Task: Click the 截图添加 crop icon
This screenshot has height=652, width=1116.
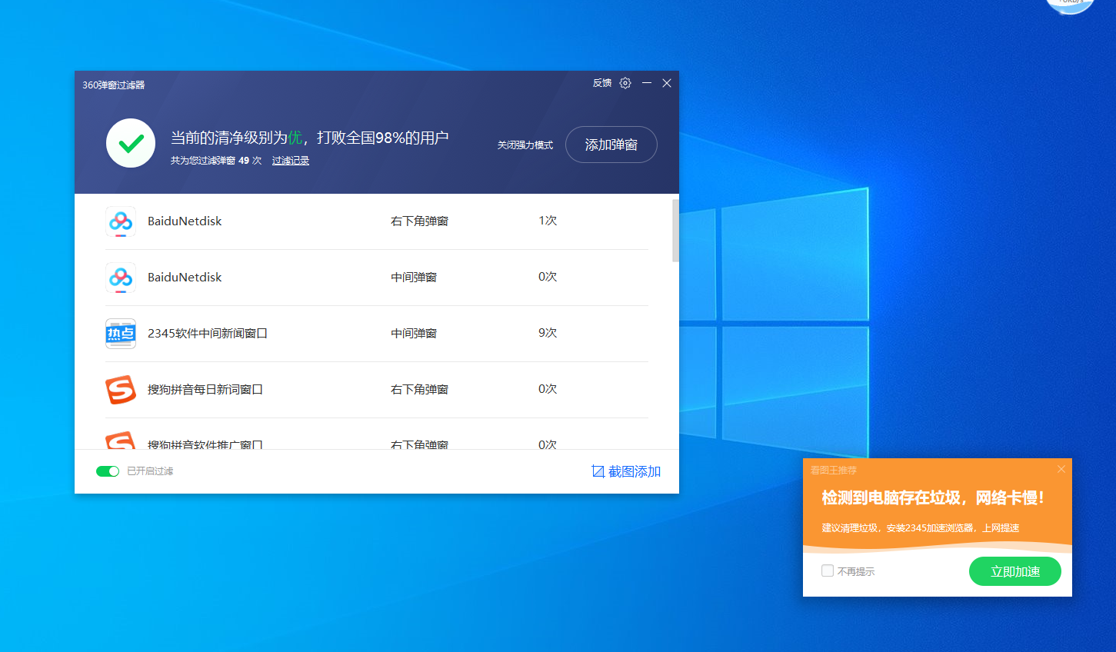Action: point(598,471)
